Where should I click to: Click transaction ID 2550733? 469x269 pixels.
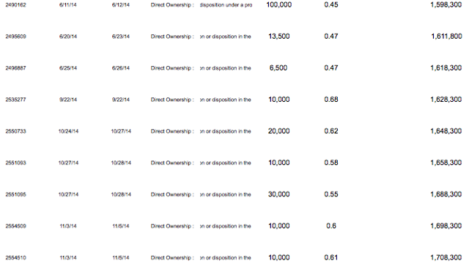pos(15,131)
